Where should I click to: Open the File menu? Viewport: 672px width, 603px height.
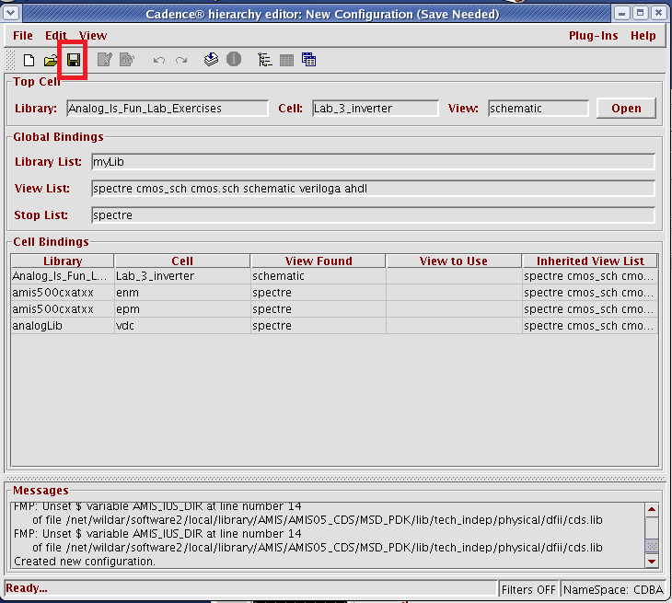(x=23, y=36)
